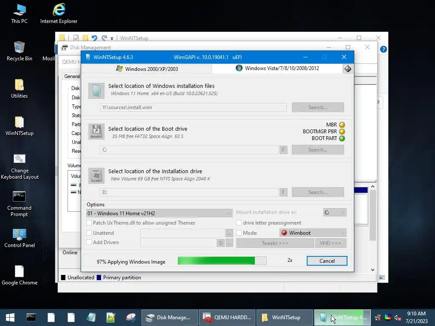This screenshot has width=435, height=326.
Task: Click the VHD >>> button
Action: coord(330,243)
